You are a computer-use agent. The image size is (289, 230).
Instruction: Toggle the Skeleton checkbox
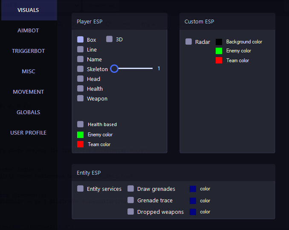click(x=80, y=69)
